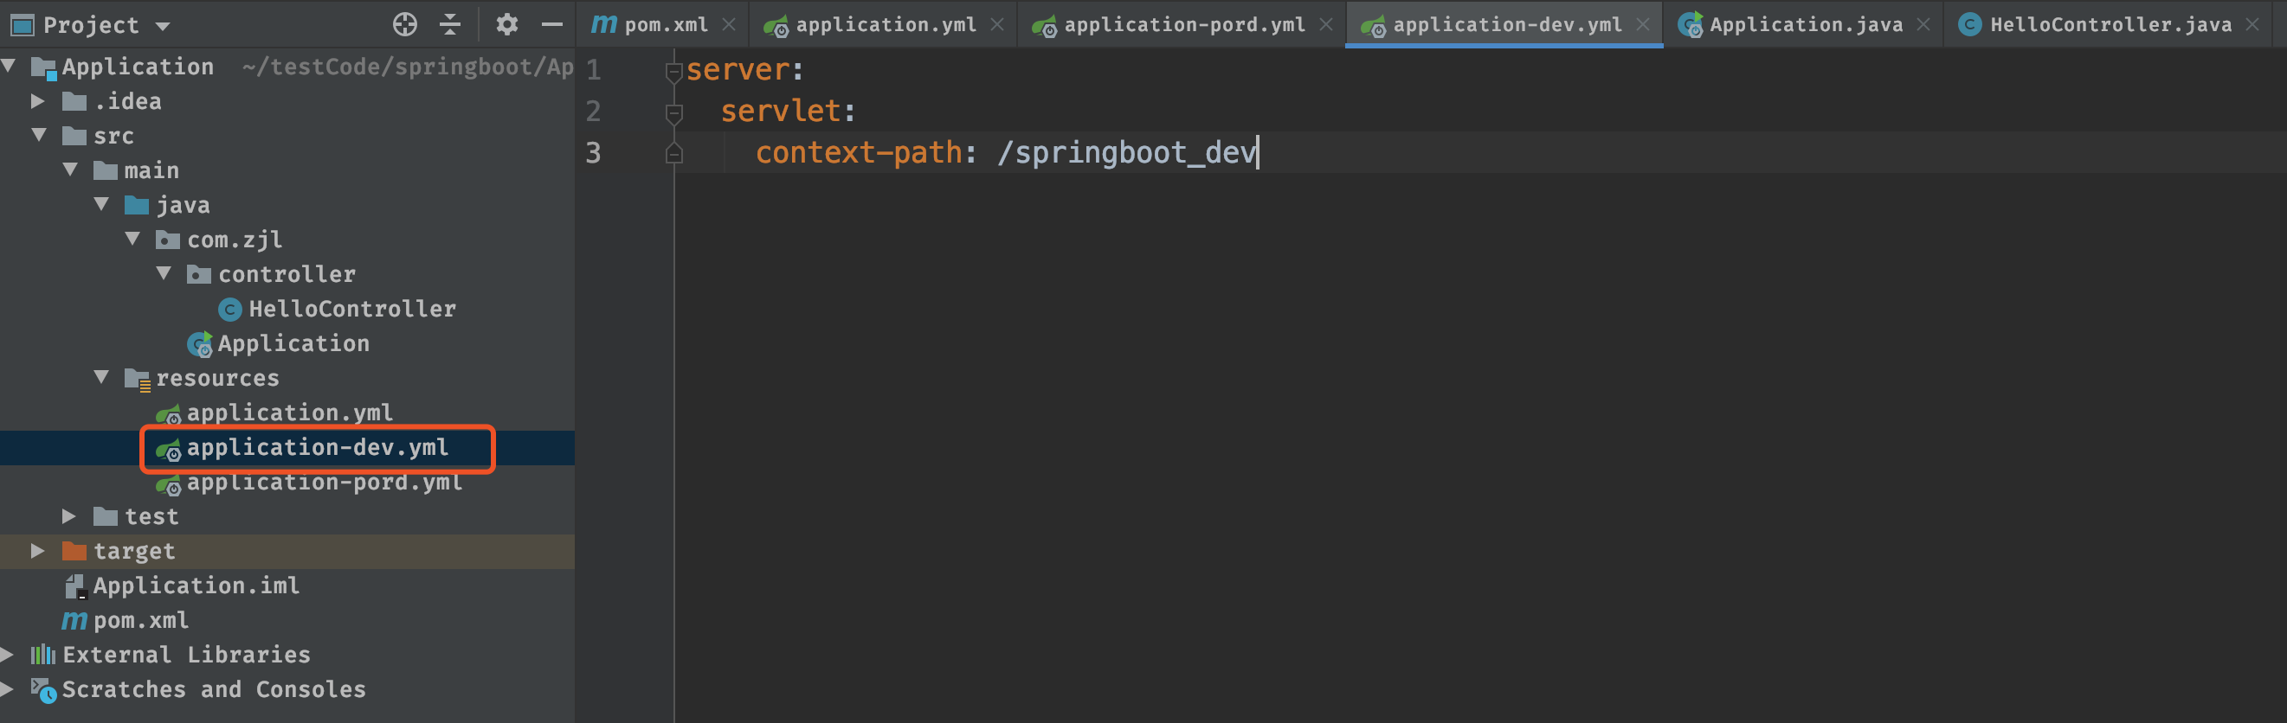The width and height of the screenshot is (2287, 723).
Task: Click the Spring config icon of application.yml tree item
Action: (x=169, y=414)
